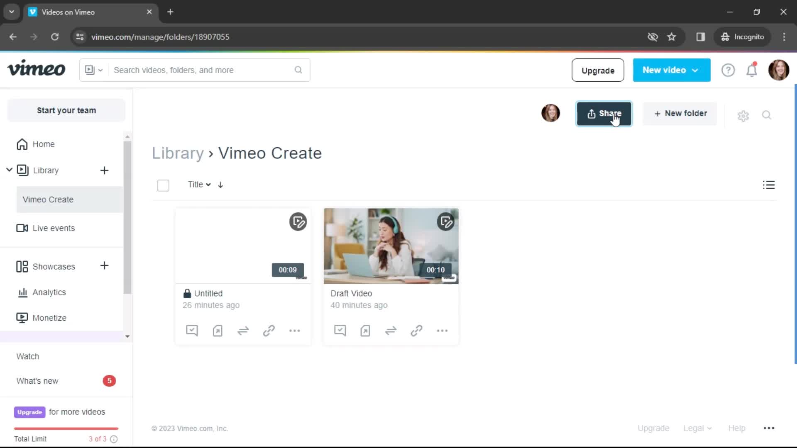Open Vimeo Create editor badge on Untitled
The width and height of the screenshot is (797, 448).
[298, 222]
